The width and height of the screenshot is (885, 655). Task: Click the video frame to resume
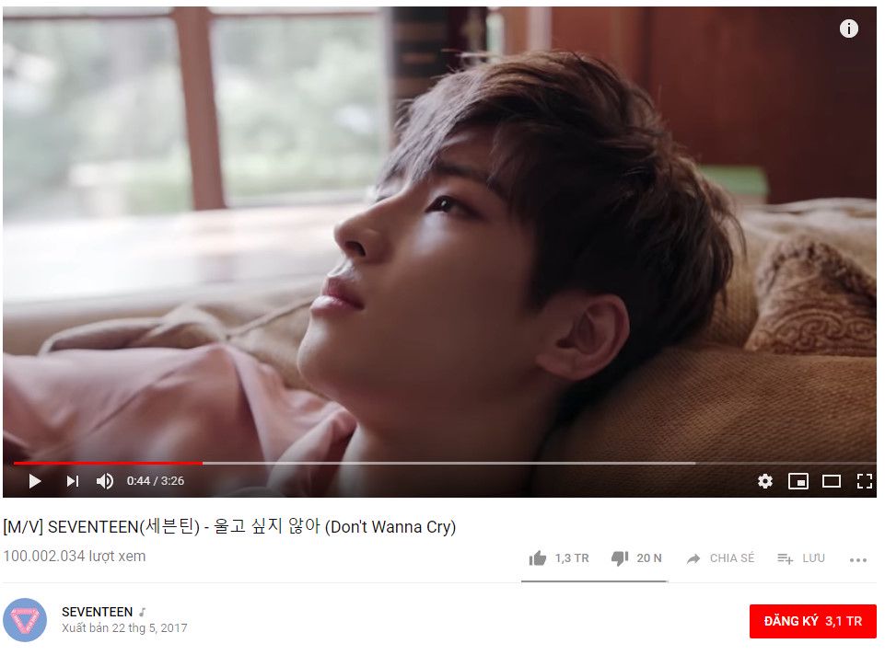point(439,236)
